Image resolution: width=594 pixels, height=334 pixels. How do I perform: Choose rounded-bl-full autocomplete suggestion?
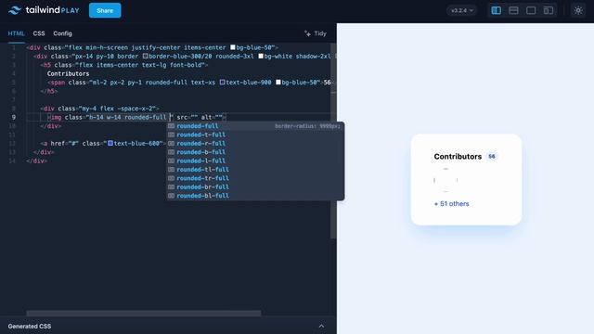click(x=255, y=196)
